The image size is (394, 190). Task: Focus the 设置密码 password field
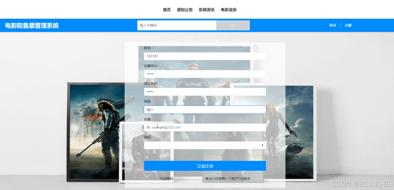click(x=205, y=74)
